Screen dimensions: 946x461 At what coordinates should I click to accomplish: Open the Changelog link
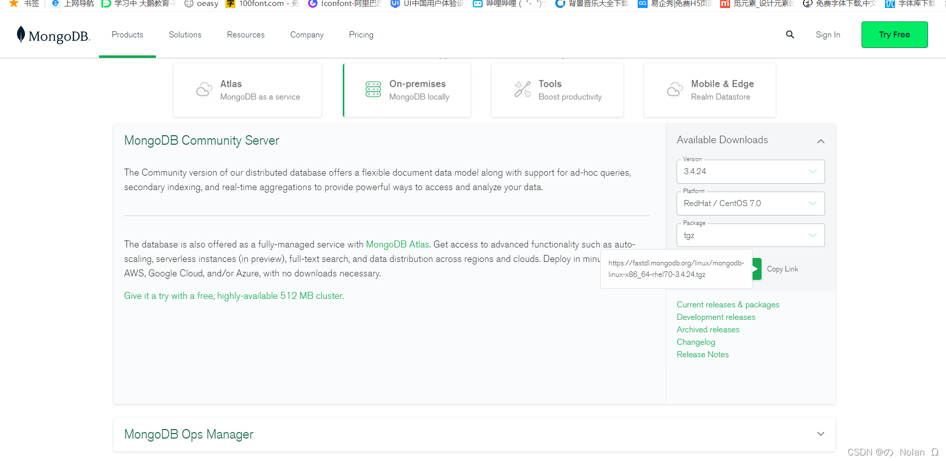696,342
